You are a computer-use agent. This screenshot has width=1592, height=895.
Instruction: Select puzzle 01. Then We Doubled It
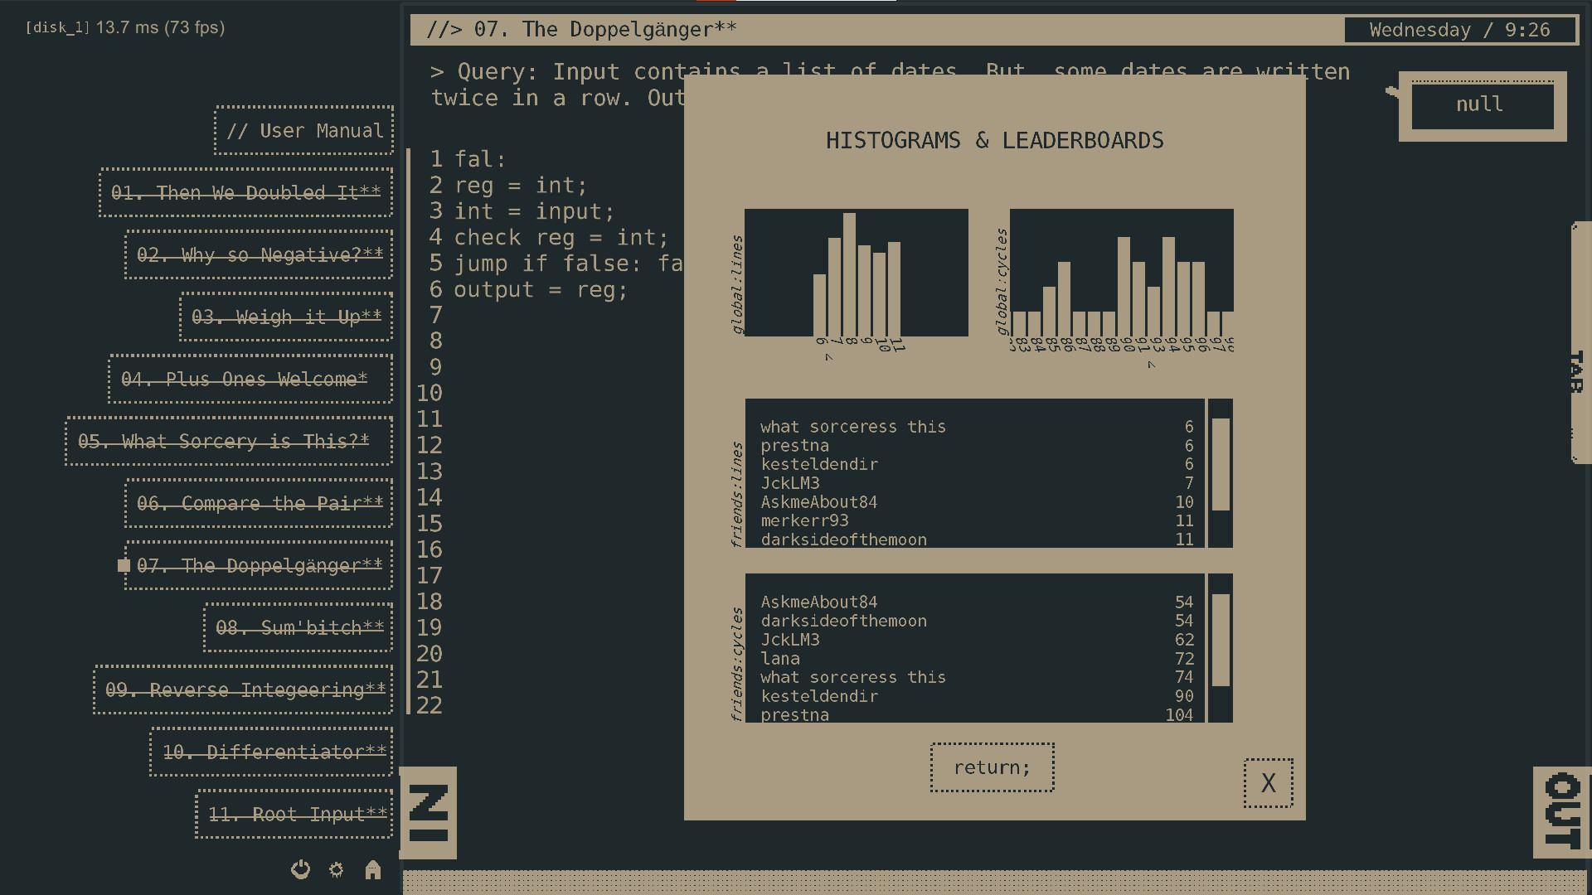coord(245,193)
